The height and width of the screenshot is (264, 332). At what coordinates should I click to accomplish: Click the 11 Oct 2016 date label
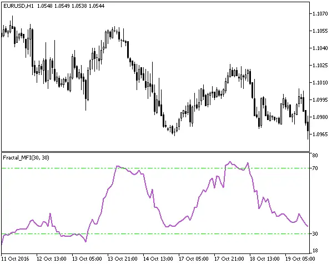tap(15, 259)
